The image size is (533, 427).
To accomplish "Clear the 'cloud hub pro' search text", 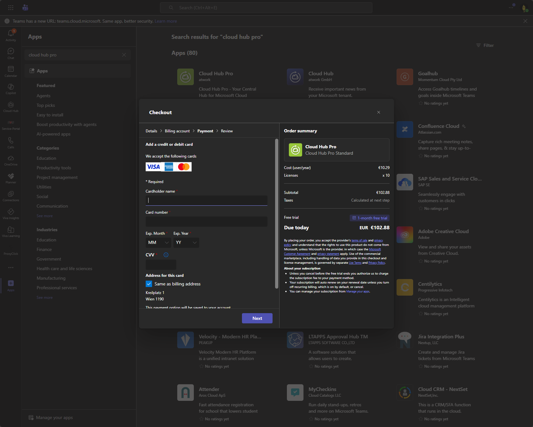I will coord(124,55).
